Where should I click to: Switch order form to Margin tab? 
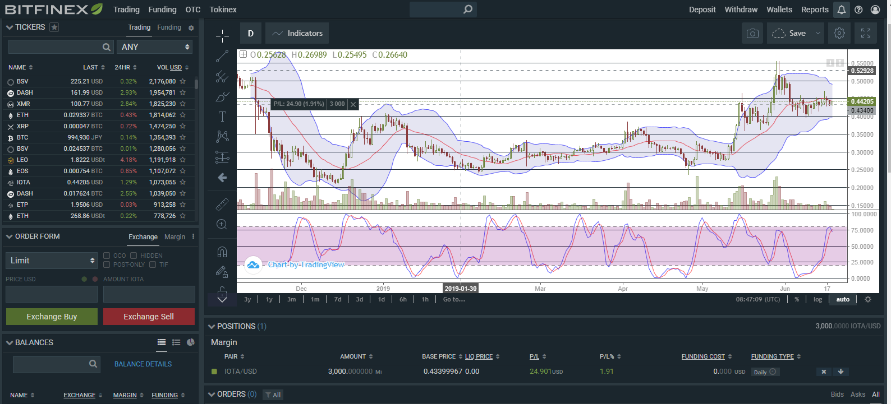(x=174, y=237)
